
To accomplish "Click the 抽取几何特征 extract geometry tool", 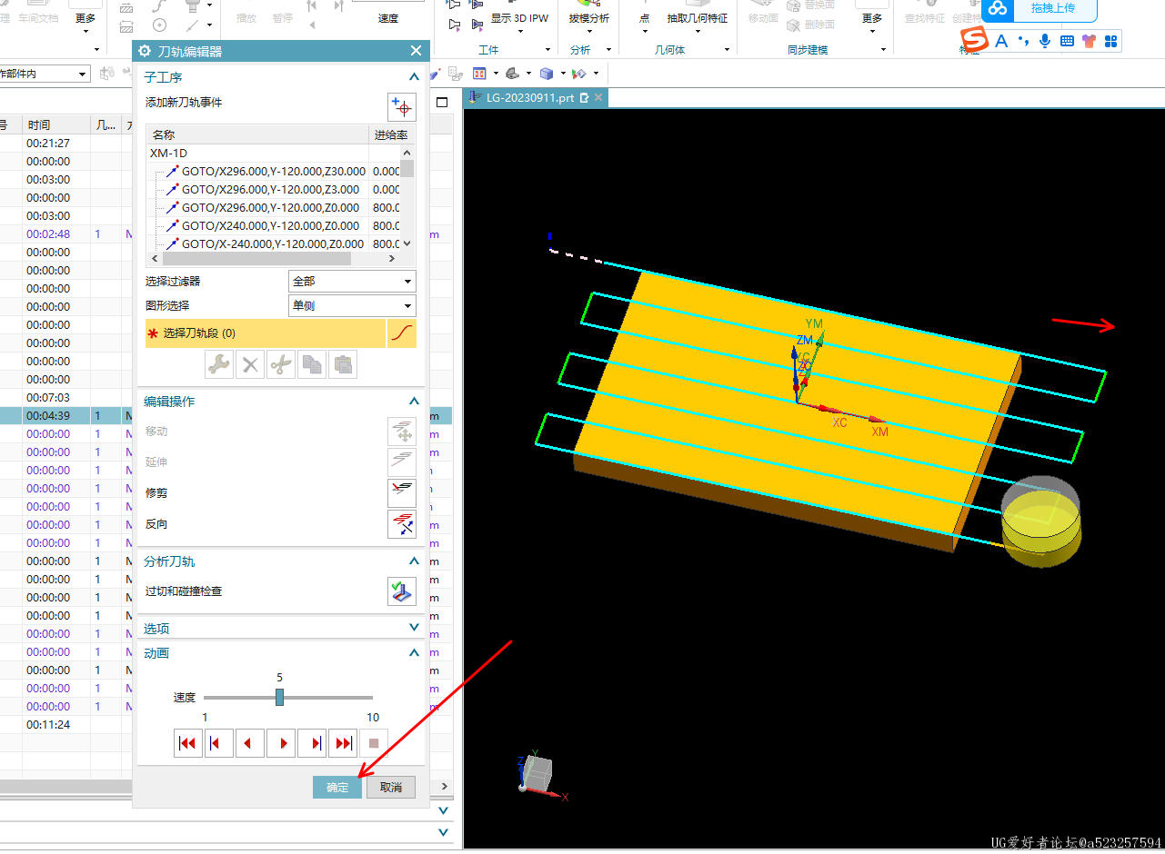I will pos(698,18).
